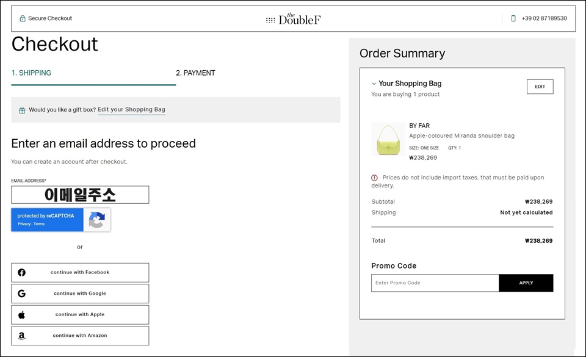The width and height of the screenshot is (586, 357).
Task: Click the import taxes warning icon
Action: [x=374, y=178]
